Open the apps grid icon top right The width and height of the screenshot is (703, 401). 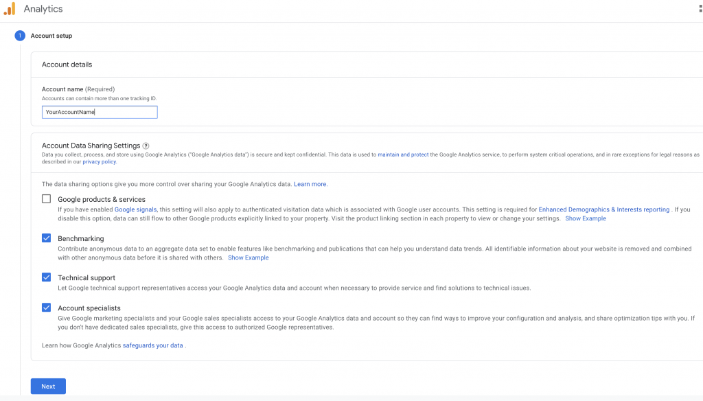tap(701, 6)
